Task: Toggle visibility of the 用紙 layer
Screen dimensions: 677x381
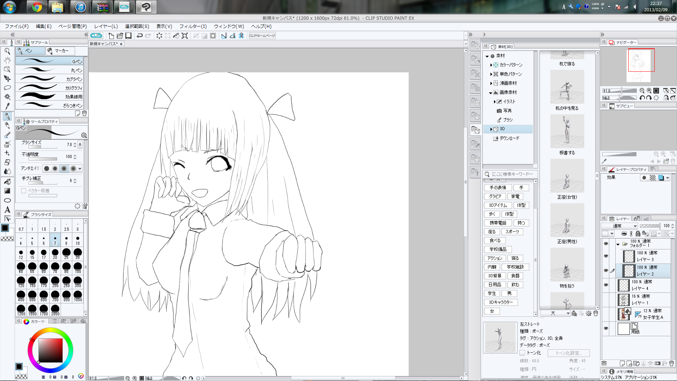Action: [606, 328]
